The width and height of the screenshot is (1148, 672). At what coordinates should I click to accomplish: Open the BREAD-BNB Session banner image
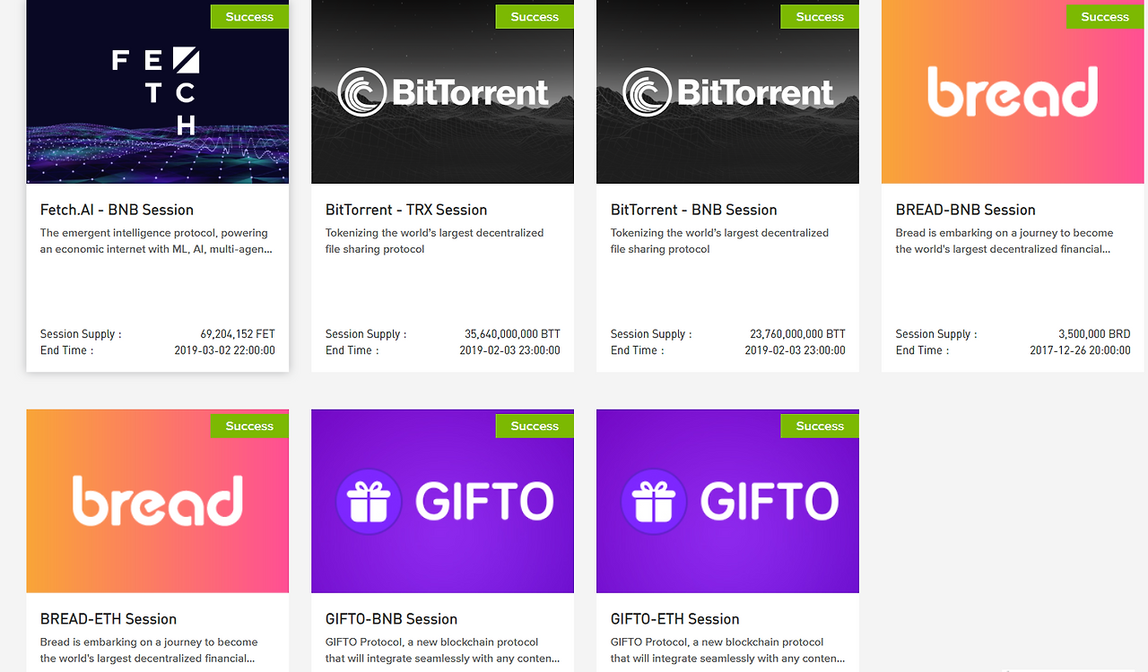pyautogui.click(x=1013, y=91)
